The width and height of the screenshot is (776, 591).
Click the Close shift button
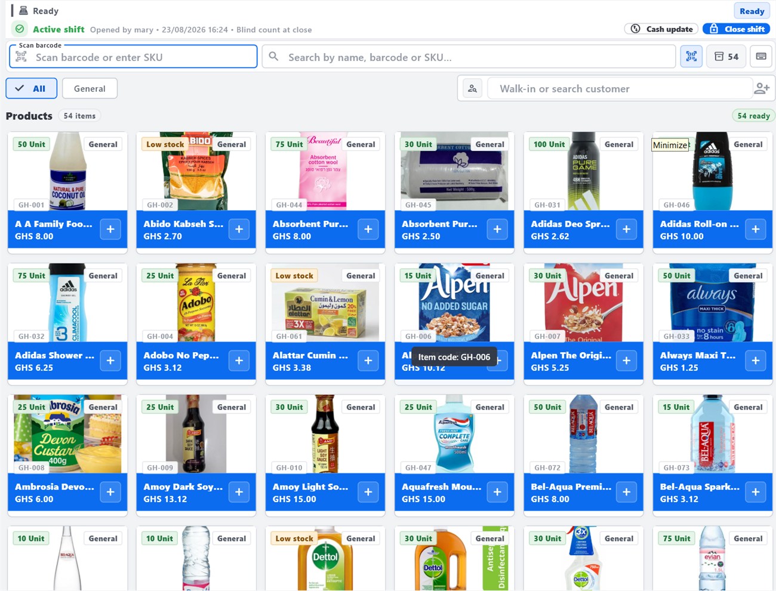click(736, 29)
